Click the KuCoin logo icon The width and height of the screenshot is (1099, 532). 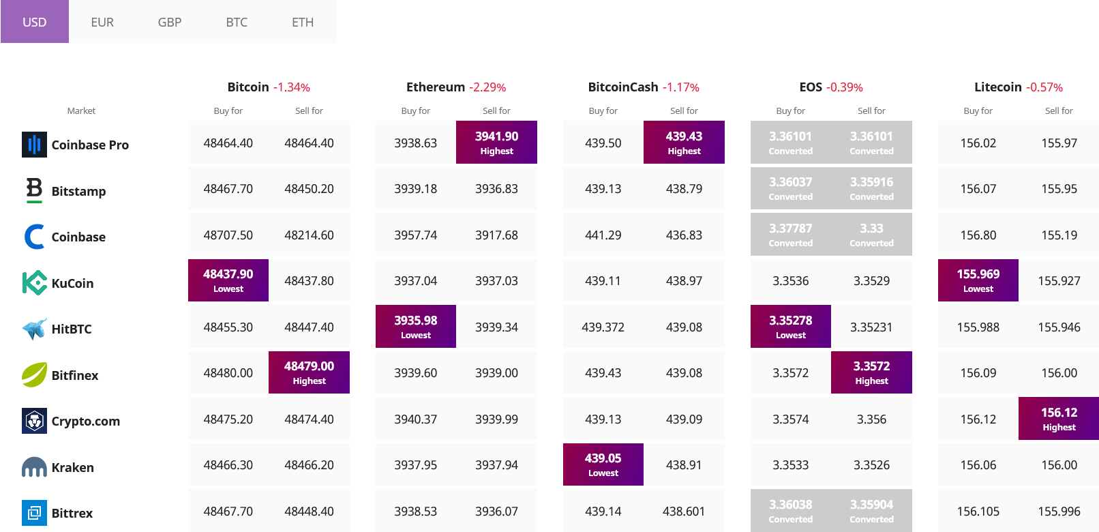click(x=34, y=283)
